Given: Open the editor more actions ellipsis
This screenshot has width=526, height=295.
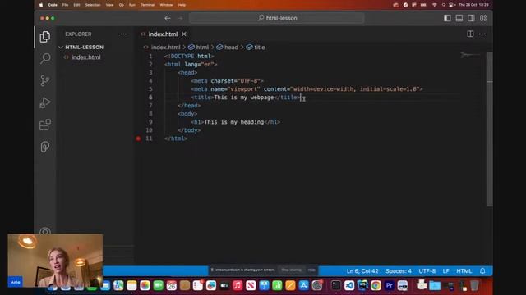Looking at the screenshot, I should click(x=482, y=34).
